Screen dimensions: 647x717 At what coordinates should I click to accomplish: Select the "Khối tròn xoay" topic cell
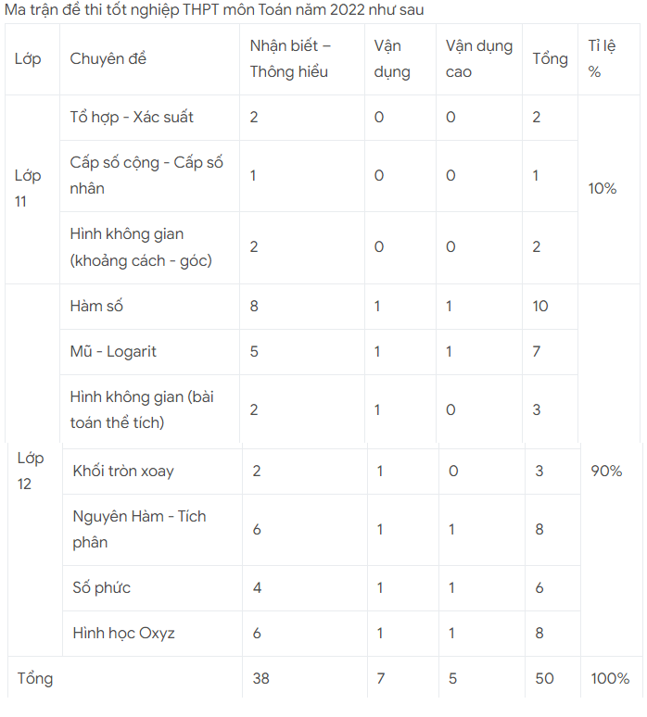123,471
